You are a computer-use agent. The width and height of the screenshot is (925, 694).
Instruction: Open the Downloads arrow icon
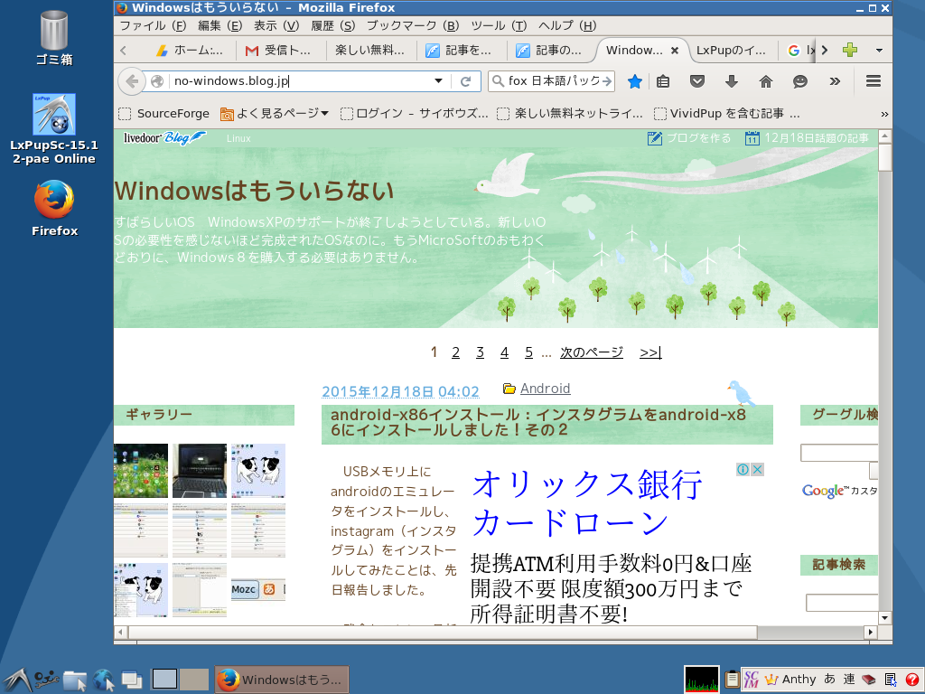[732, 81]
